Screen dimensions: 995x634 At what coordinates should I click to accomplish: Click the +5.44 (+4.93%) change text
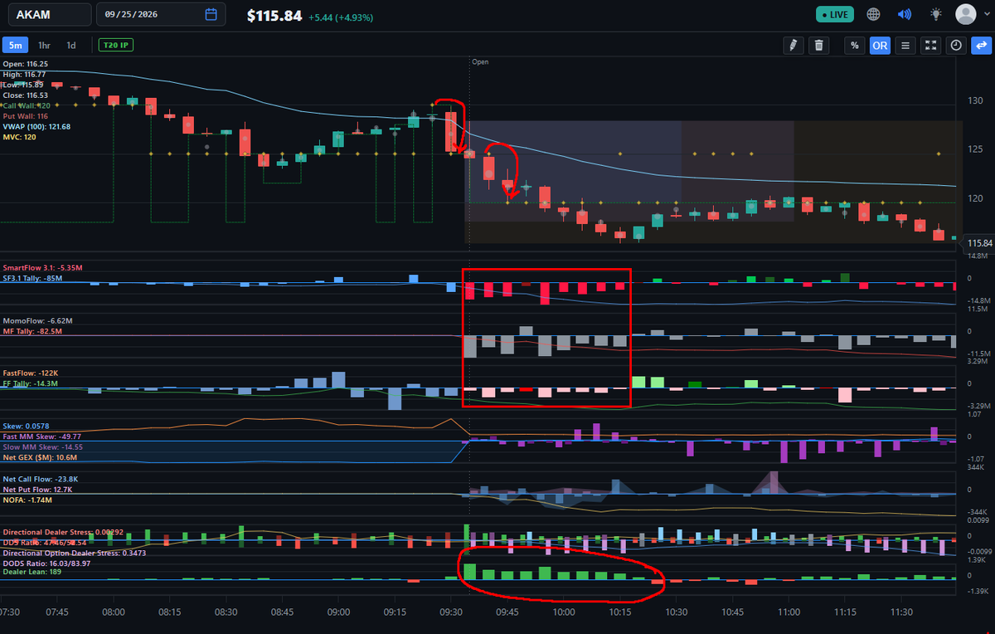pyautogui.click(x=340, y=17)
